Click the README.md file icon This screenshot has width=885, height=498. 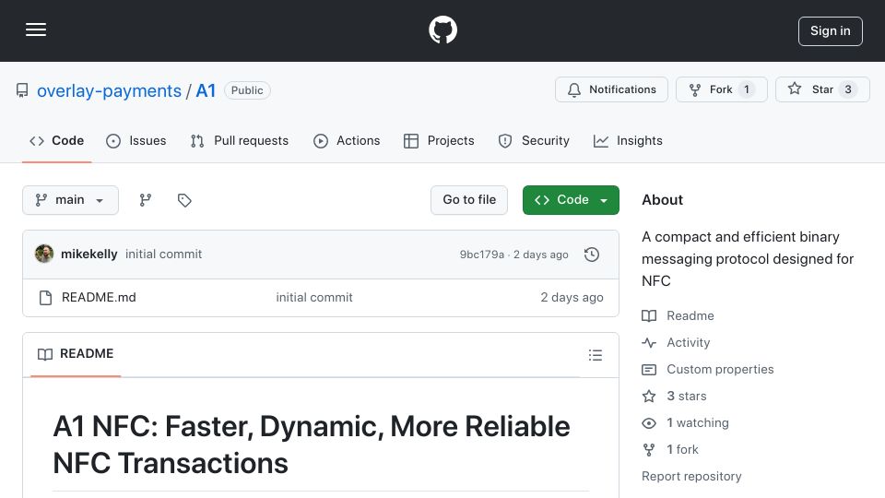coord(46,298)
